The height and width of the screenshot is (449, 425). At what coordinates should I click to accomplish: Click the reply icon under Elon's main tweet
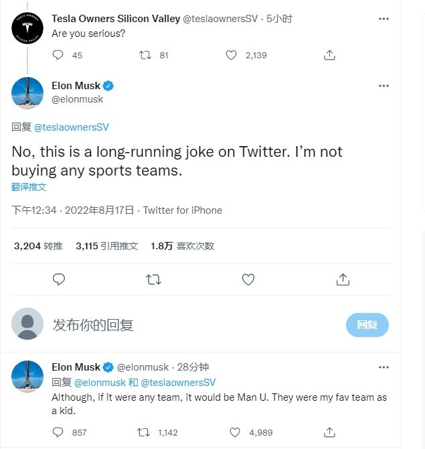pos(59,279)
